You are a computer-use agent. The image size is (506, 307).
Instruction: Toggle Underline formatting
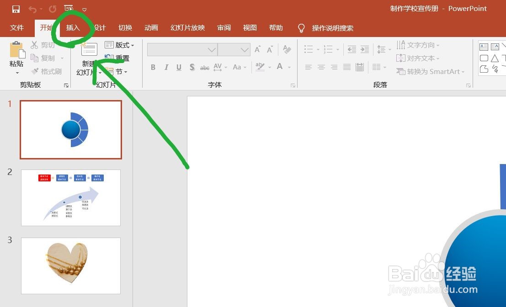pyautogui.click(x=179, y=67)
